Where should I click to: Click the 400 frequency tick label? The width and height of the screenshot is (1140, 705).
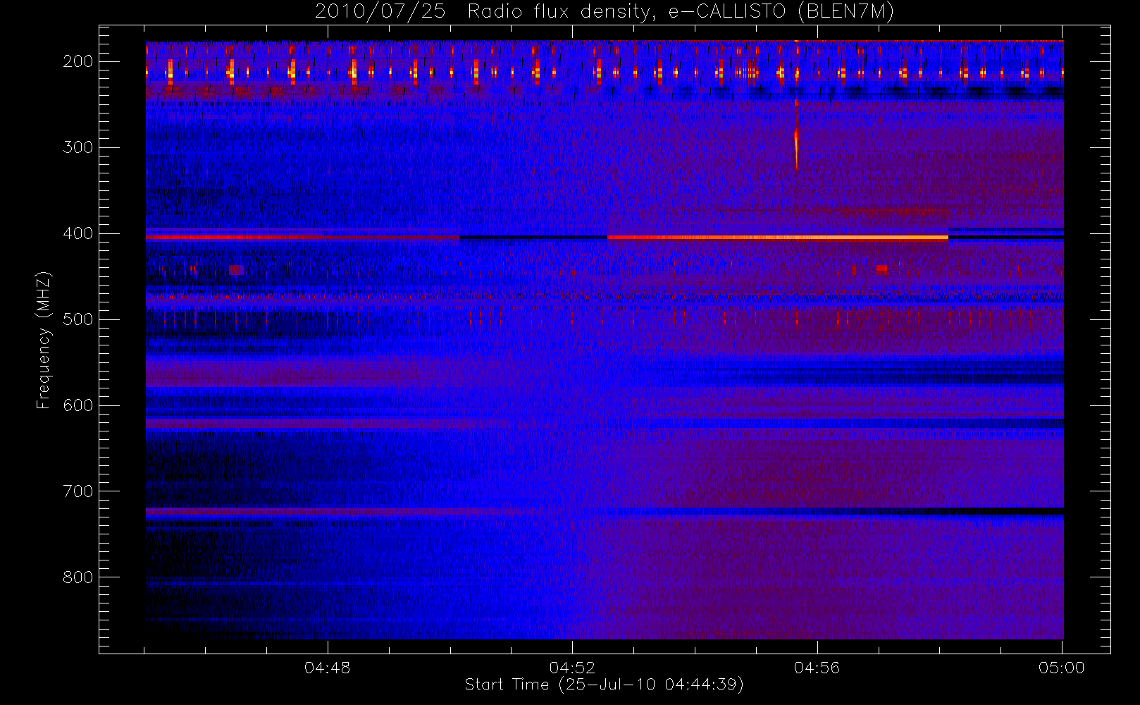(78, 233)
